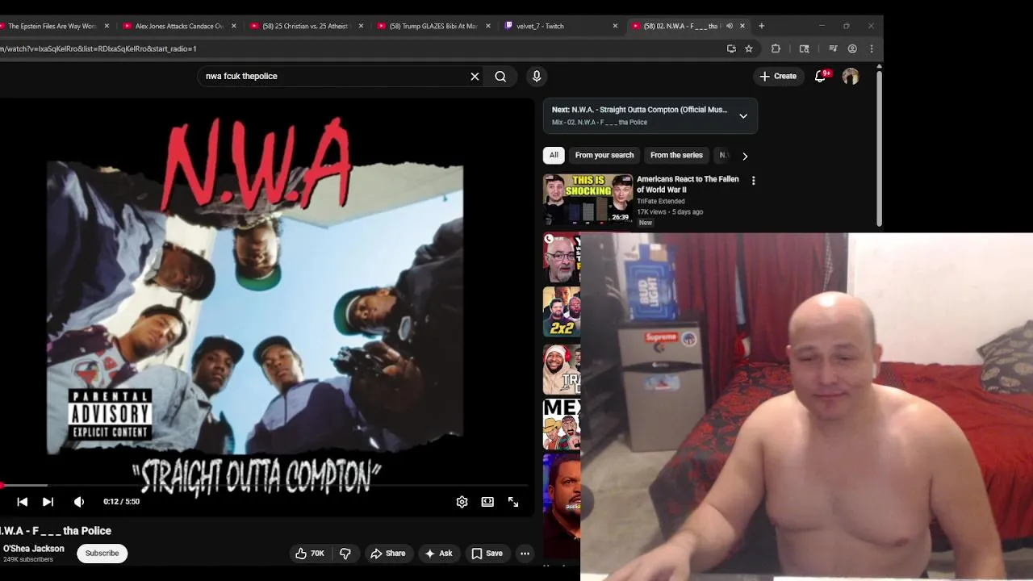Switch to Trump GLAZES Bibi tab

[433, 26]
